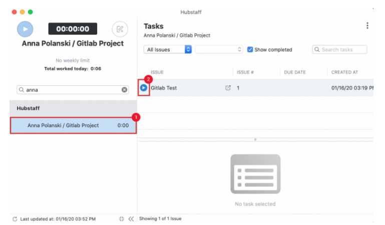Select Anna Polanski / Gitlab Project row
This screenshot has width=385, height=225.
tap(73, 125)
